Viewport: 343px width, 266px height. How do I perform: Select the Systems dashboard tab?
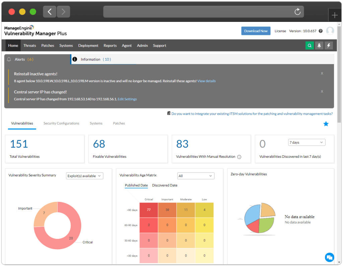(96, 123)
